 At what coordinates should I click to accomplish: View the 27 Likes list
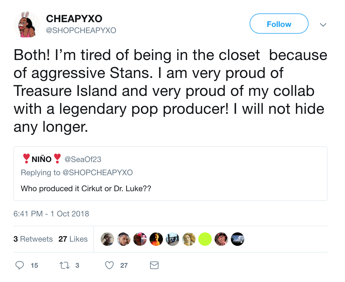coord(73,239)
